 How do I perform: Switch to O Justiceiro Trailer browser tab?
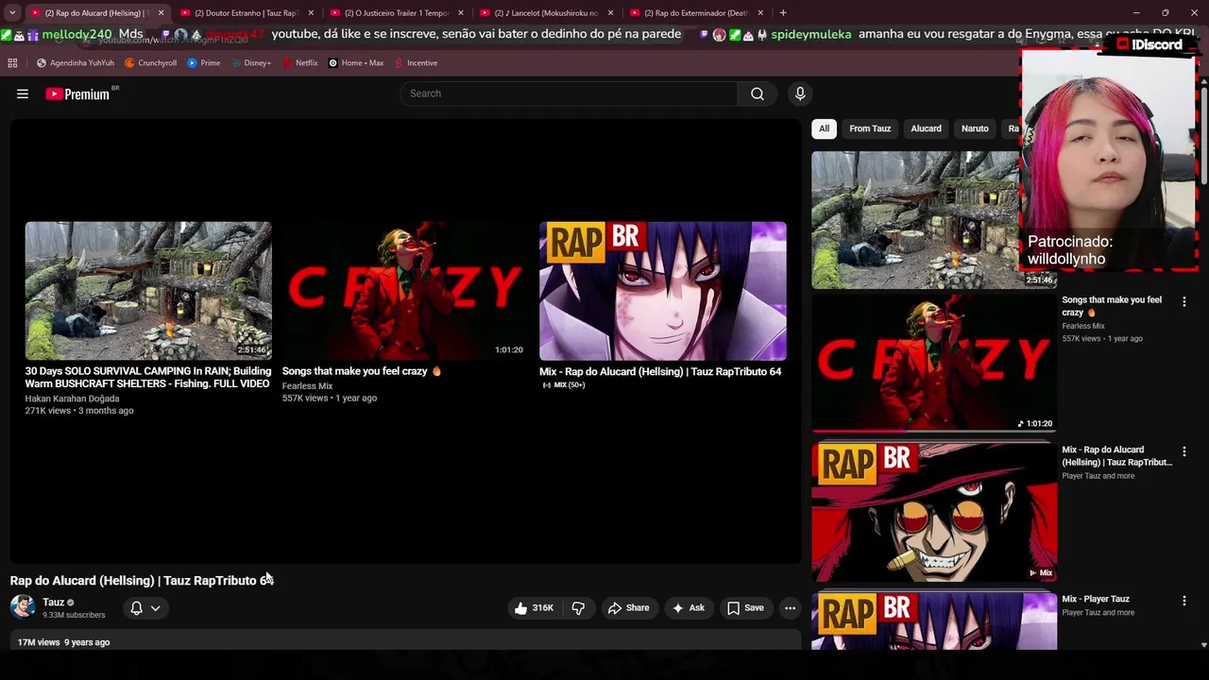pyautogui.click(x=397, y=13)
